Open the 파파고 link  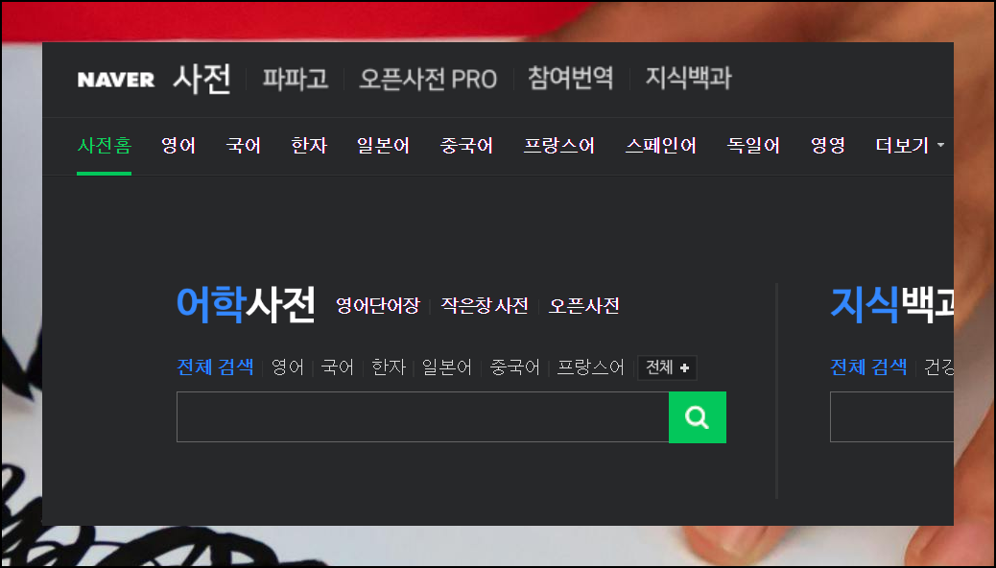click(x=296, y=79)
